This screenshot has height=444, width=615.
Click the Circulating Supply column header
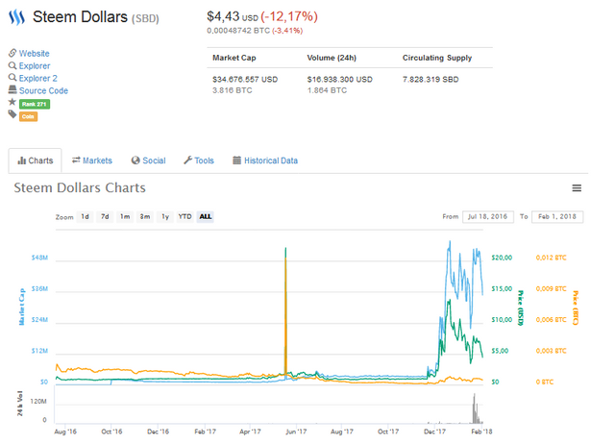437,58
